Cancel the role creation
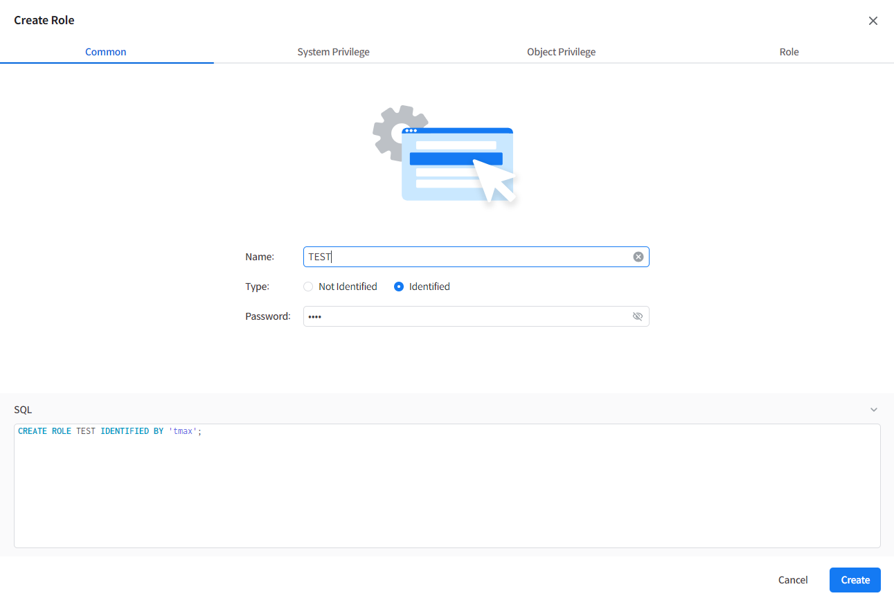Screen dimensions: 894x607 tap(793, 580)
